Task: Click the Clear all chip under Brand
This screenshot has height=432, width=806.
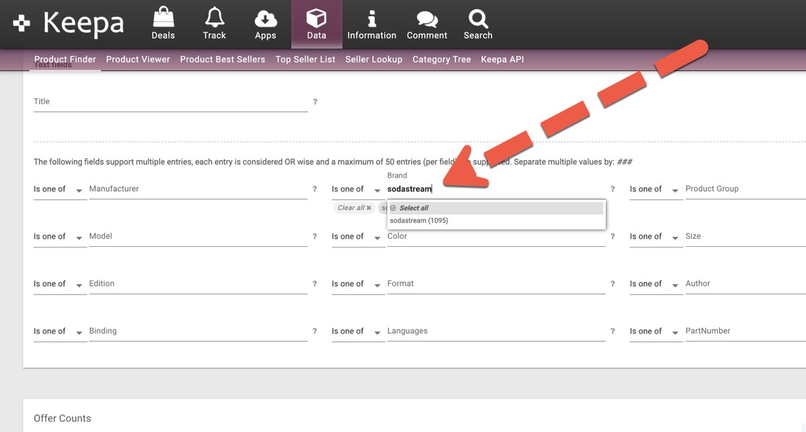Action: (x=354, y=208)
